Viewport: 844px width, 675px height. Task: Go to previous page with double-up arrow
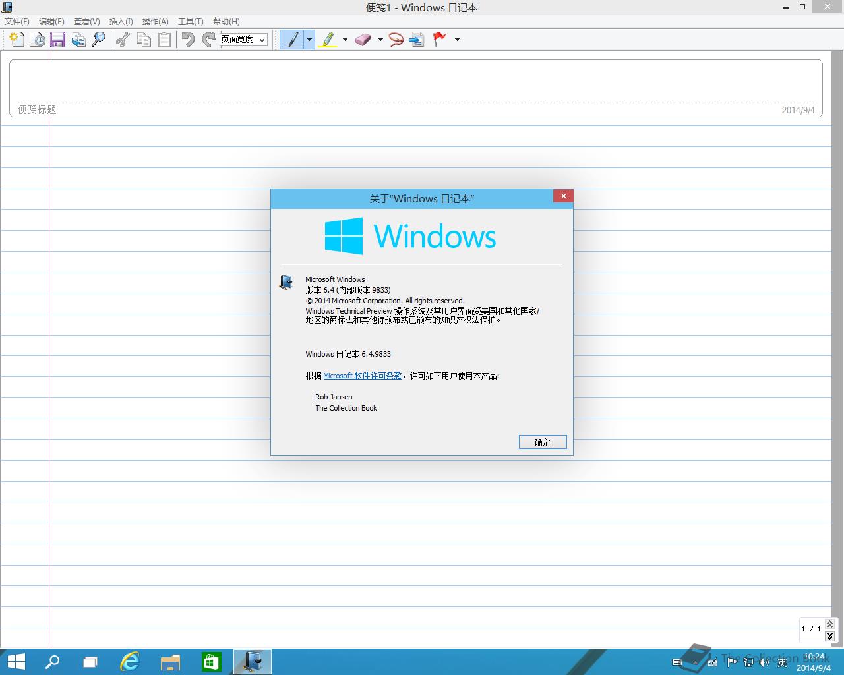click(x=829, y=624)
